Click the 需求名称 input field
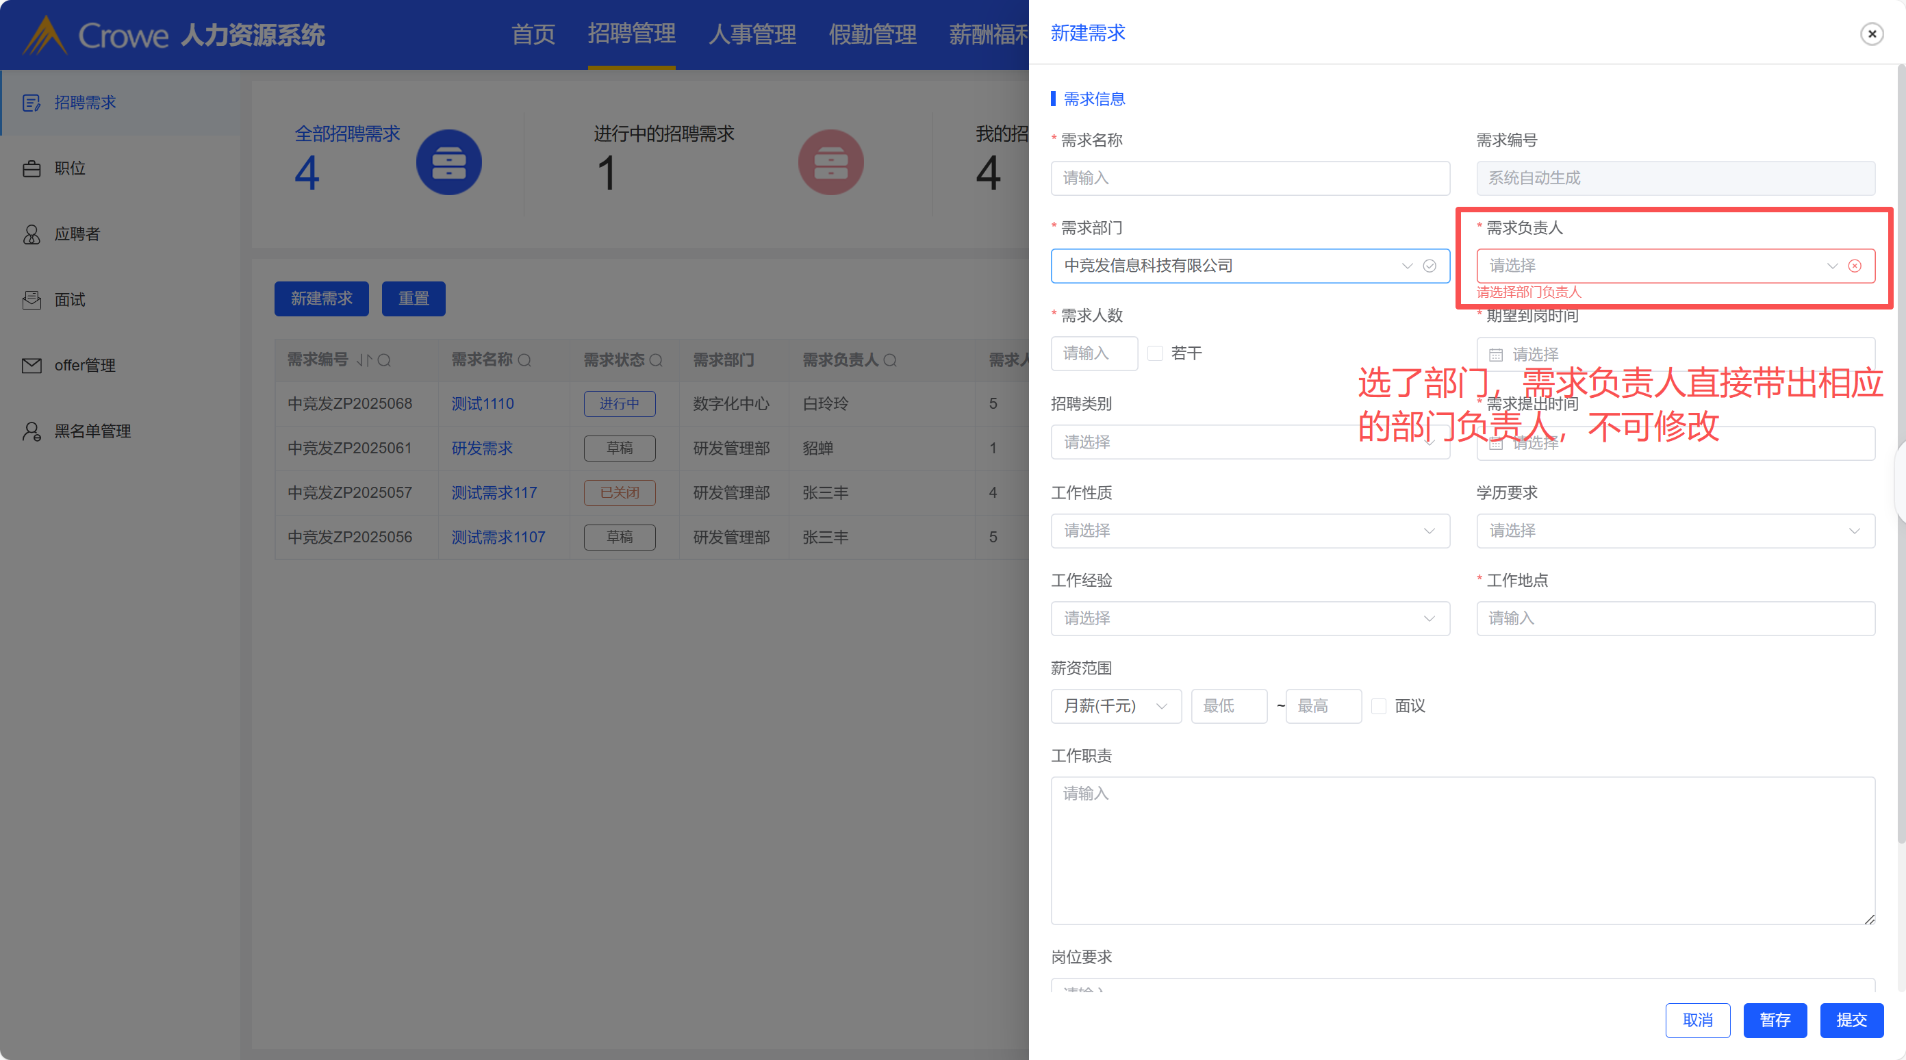1906x1060 pixels. [x=1249, y=179]
